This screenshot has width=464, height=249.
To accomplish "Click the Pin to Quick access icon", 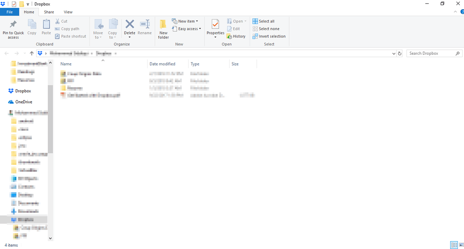I will point(13,24).
